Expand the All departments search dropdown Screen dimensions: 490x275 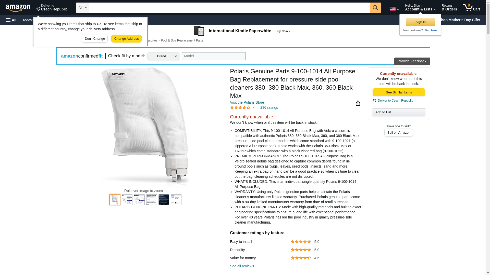(x=82, y=8)
